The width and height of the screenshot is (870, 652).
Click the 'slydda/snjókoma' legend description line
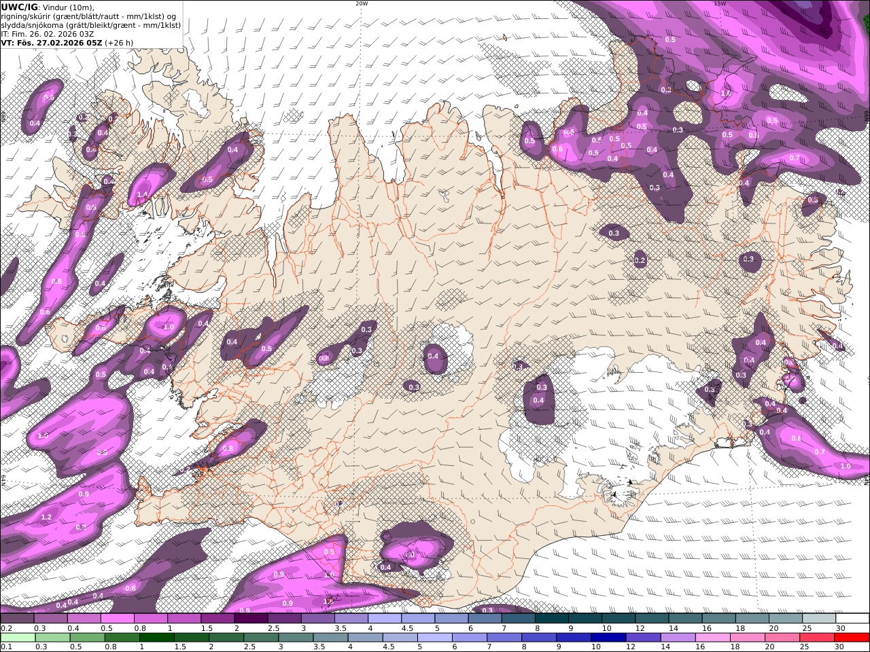pyautogui.click(x=90, y=24)
